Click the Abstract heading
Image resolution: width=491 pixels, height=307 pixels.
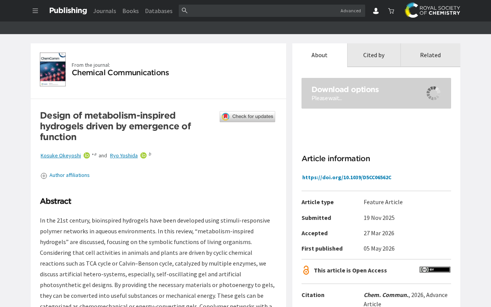click(56, 201)
